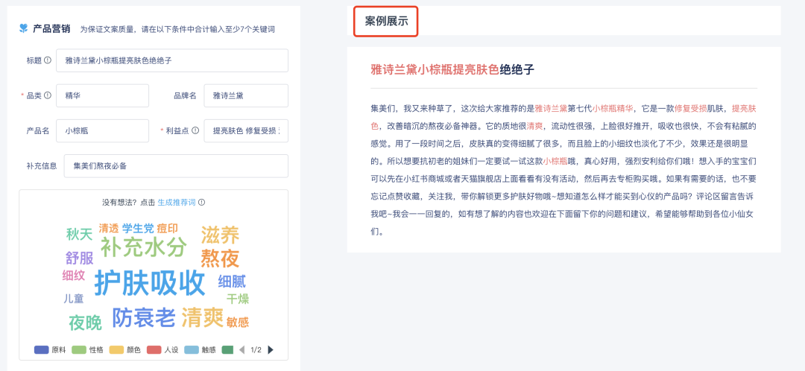This screenshot has height=371, width=805.
Task: Pick word 学生党 in word cloud
Action: point(138,229)
